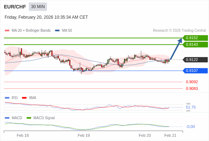209x141 pixels.
Task: Click the MACD blue legend swatch
Action: click(7, 118)
